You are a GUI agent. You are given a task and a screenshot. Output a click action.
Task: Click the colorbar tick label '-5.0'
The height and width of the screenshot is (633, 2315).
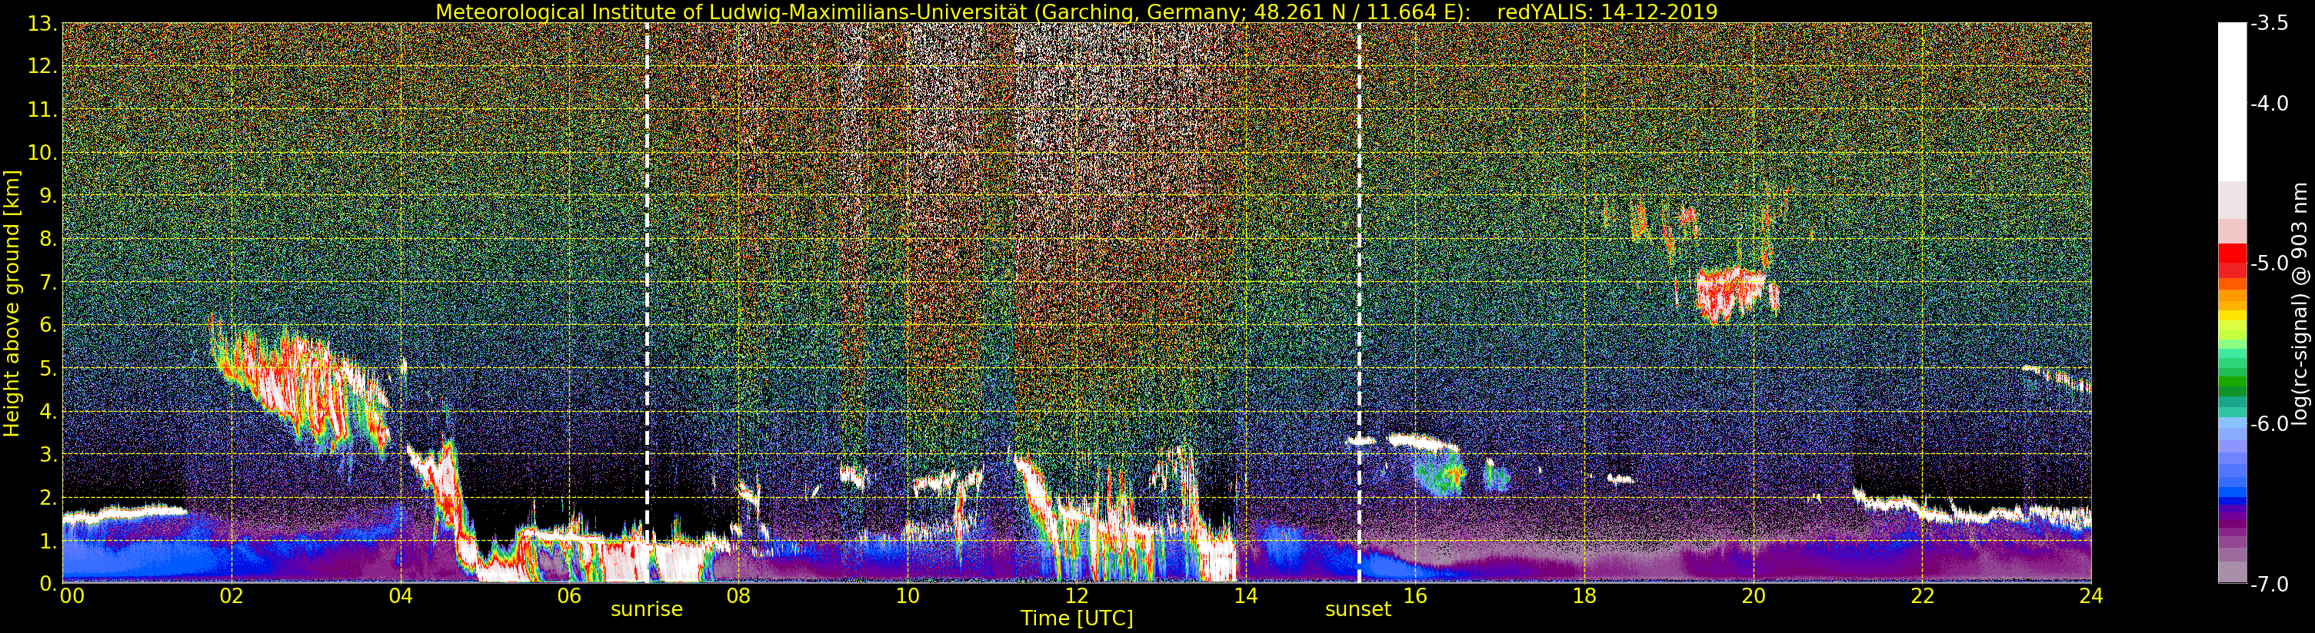pos(2269,264)
